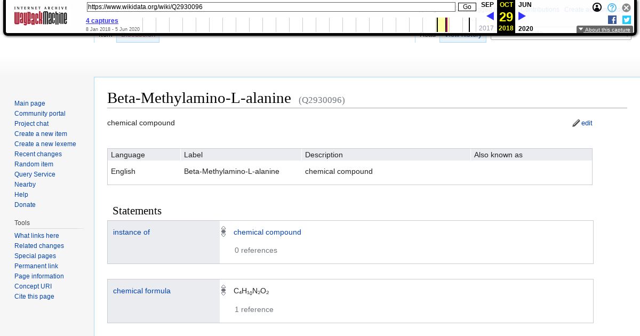Select year 2020 in timeline
This screenshot has height=336, width=640.
(x=526, y=29)
